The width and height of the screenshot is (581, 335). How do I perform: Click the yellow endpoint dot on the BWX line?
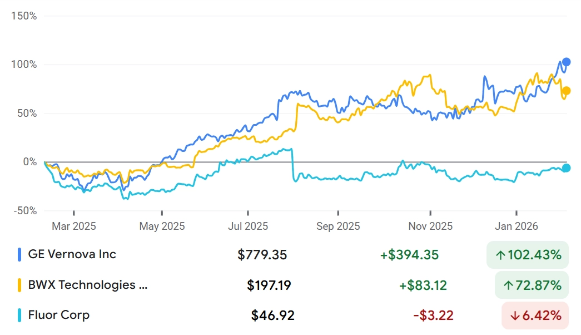click(x=566, y=91)
